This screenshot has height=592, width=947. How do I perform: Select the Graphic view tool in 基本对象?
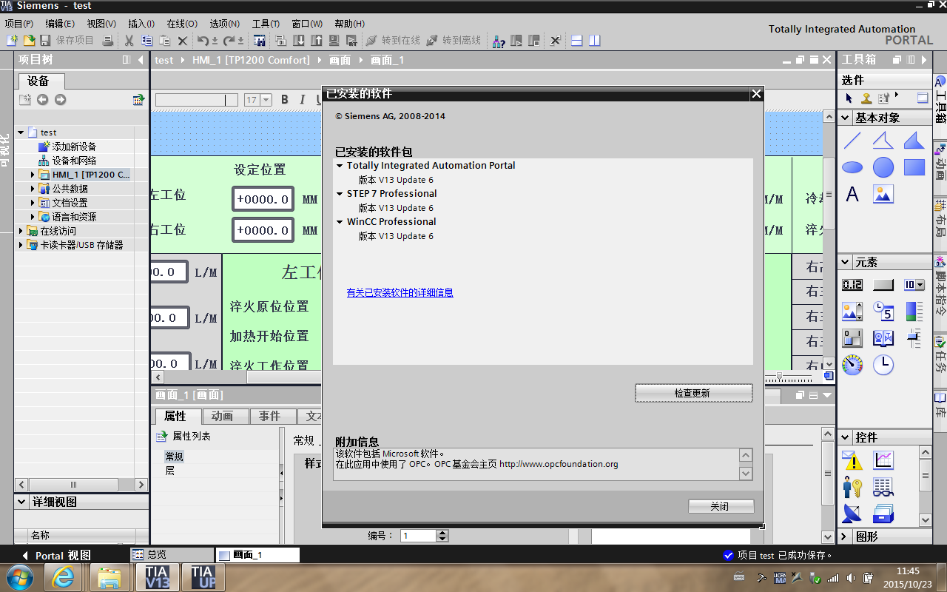point(883,194)
